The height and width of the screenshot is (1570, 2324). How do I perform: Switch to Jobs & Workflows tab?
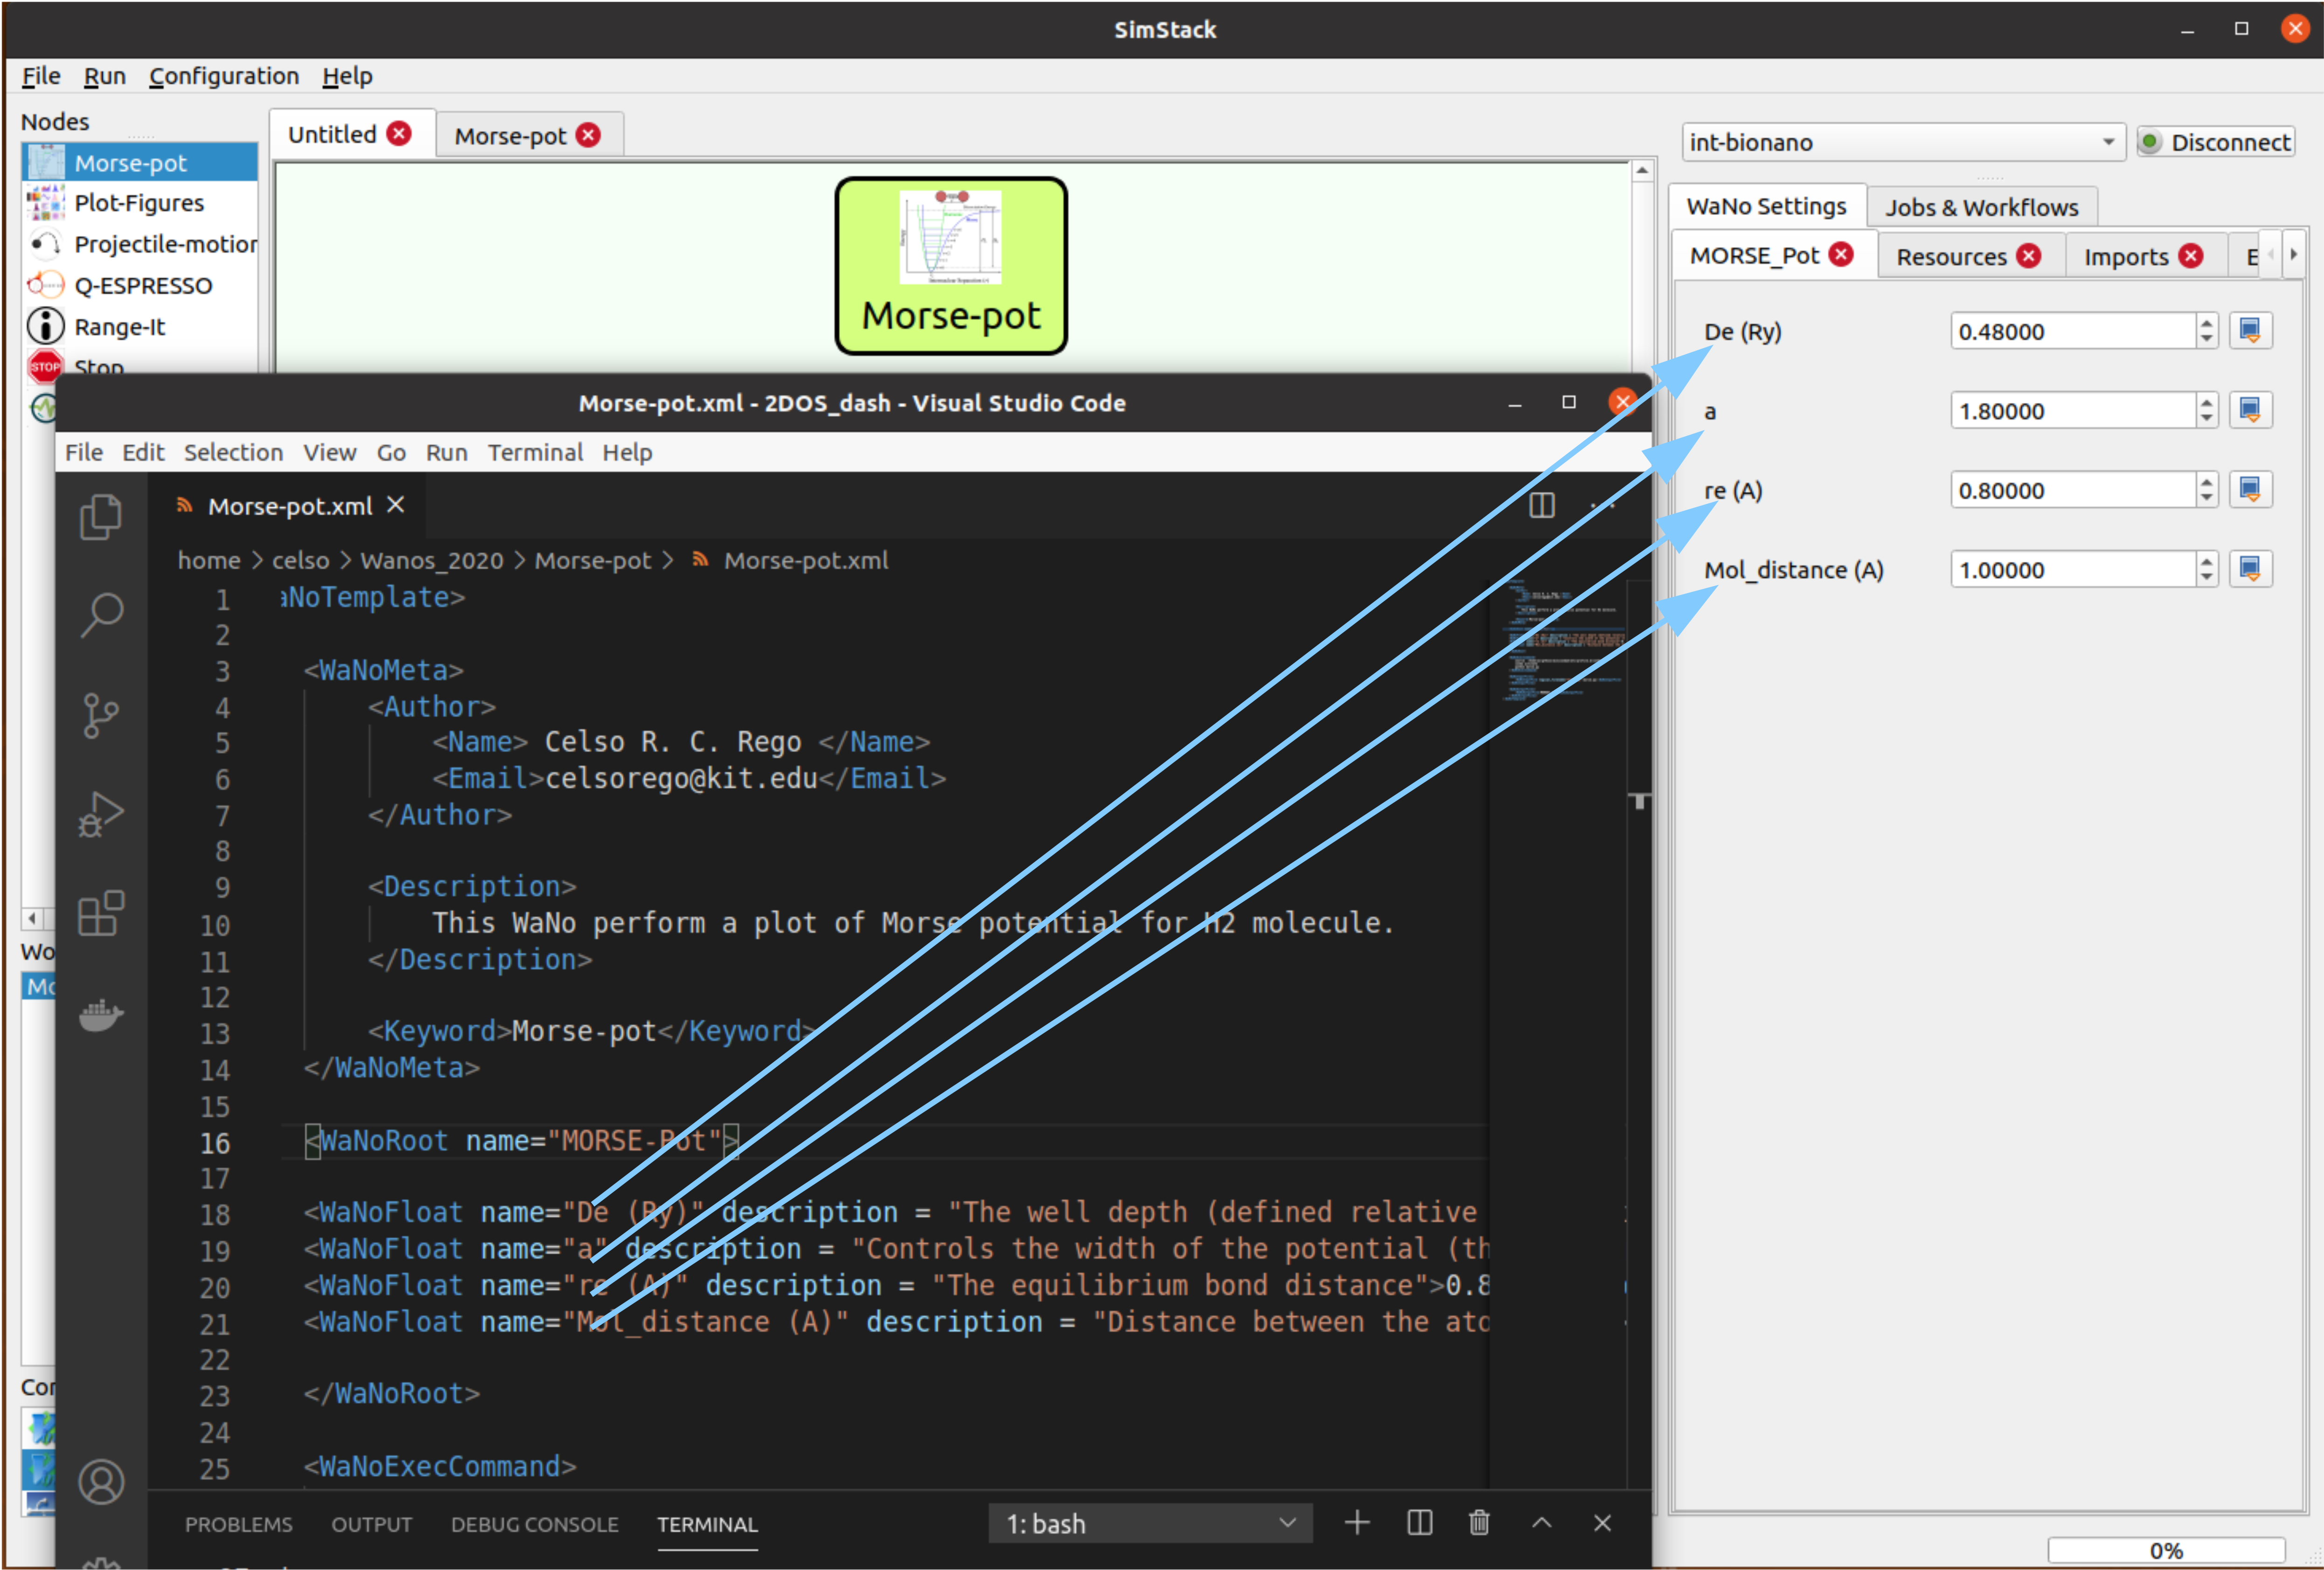point(1981,207)
